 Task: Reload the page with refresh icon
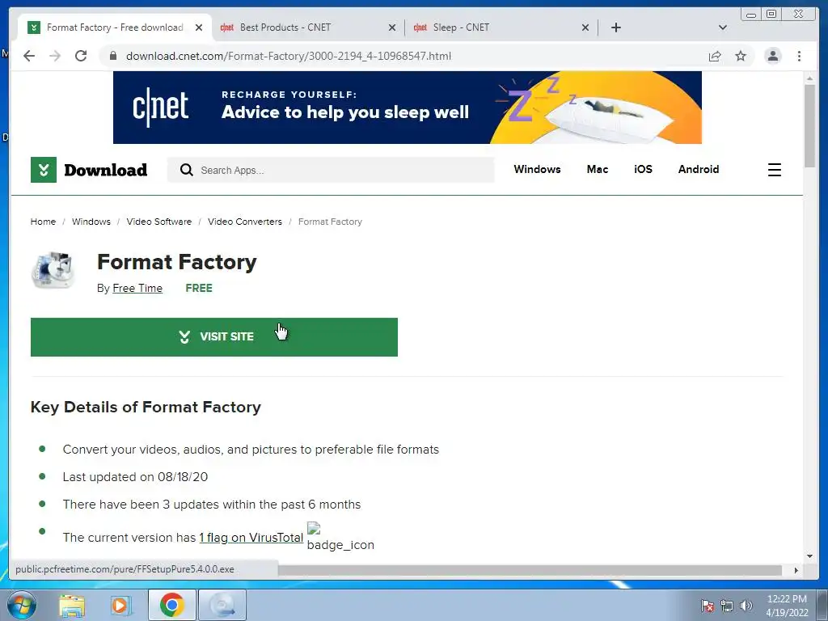point(81,56)
